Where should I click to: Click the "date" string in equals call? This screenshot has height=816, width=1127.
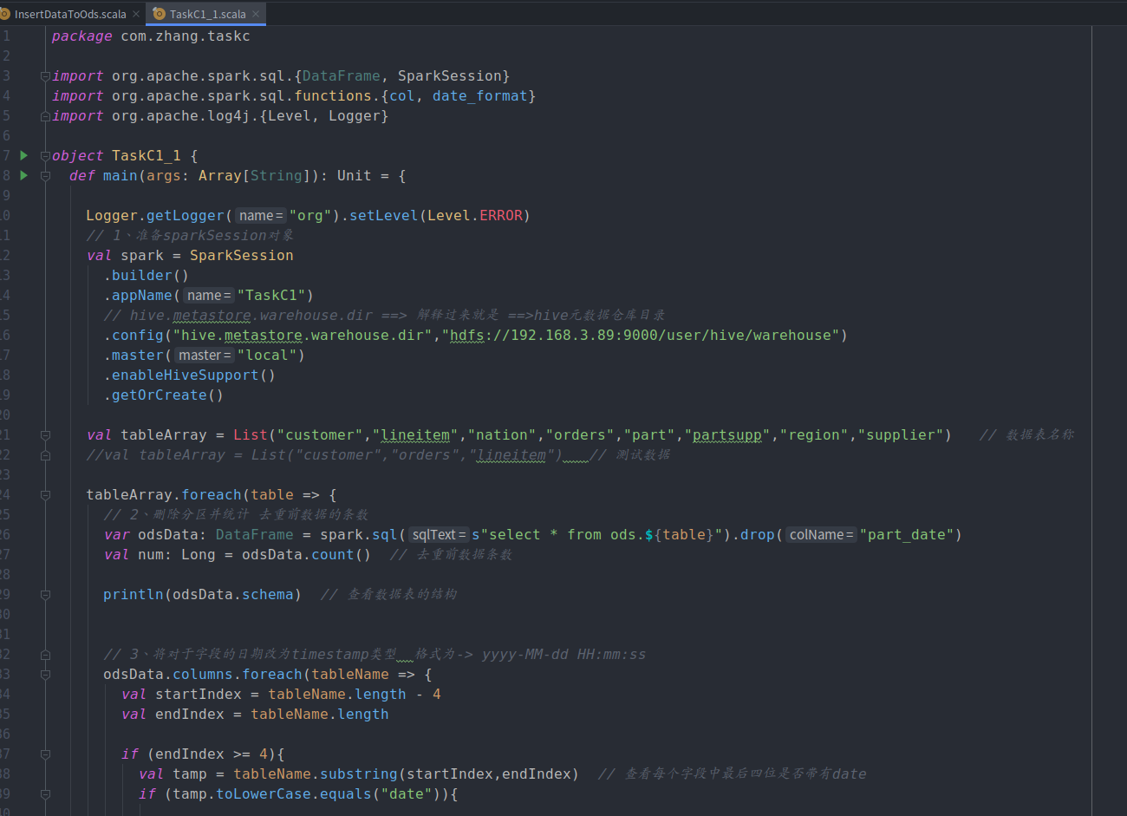pyautogui.click(x=406, y=794)
